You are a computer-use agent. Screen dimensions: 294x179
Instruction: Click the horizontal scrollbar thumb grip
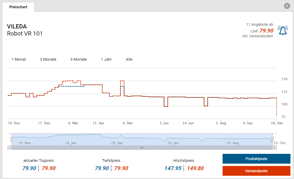click(142, 147)
